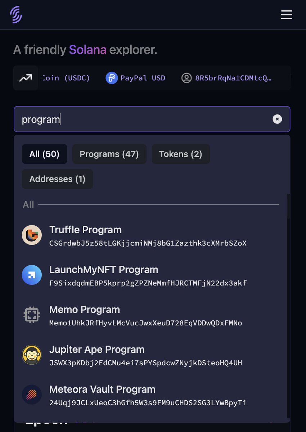Viewport: 306px width, 432px height.
Task: Open the Truffle Program result
Action: point(150,236)
